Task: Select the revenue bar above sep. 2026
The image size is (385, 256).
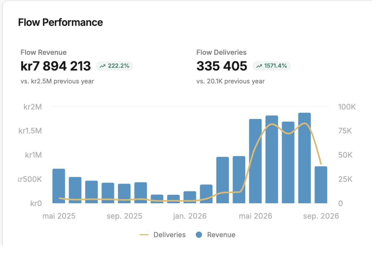Action: pyautogui.click(x=321, y=185)
